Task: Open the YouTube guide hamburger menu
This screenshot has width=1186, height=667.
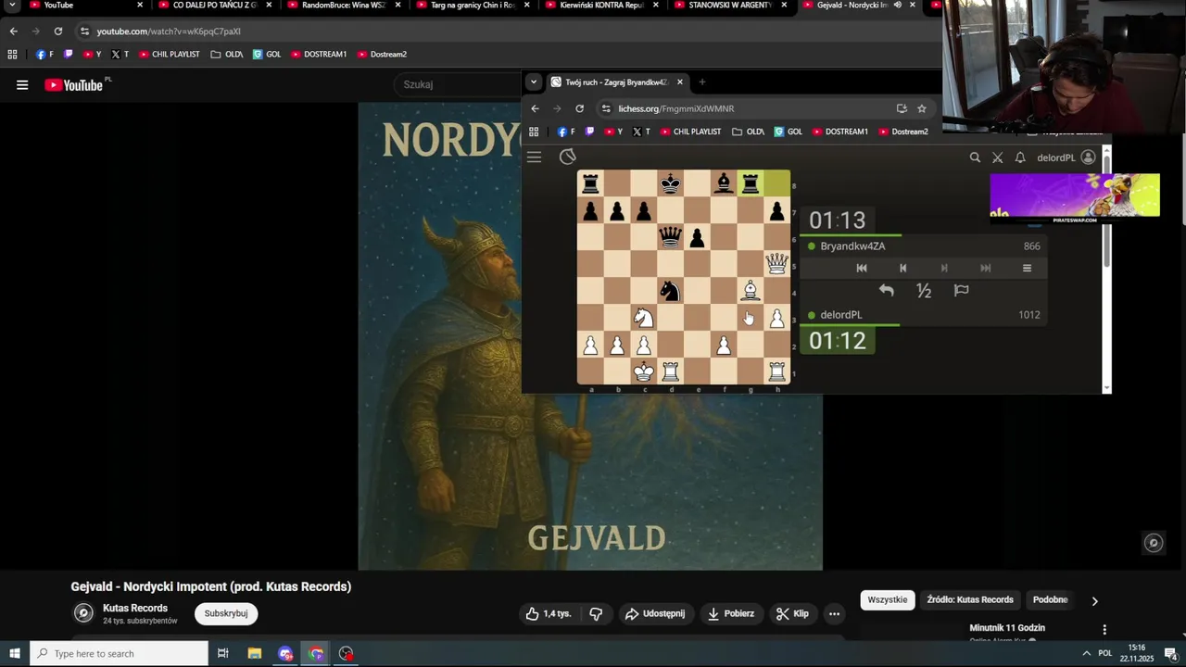Action: point(22,85)
